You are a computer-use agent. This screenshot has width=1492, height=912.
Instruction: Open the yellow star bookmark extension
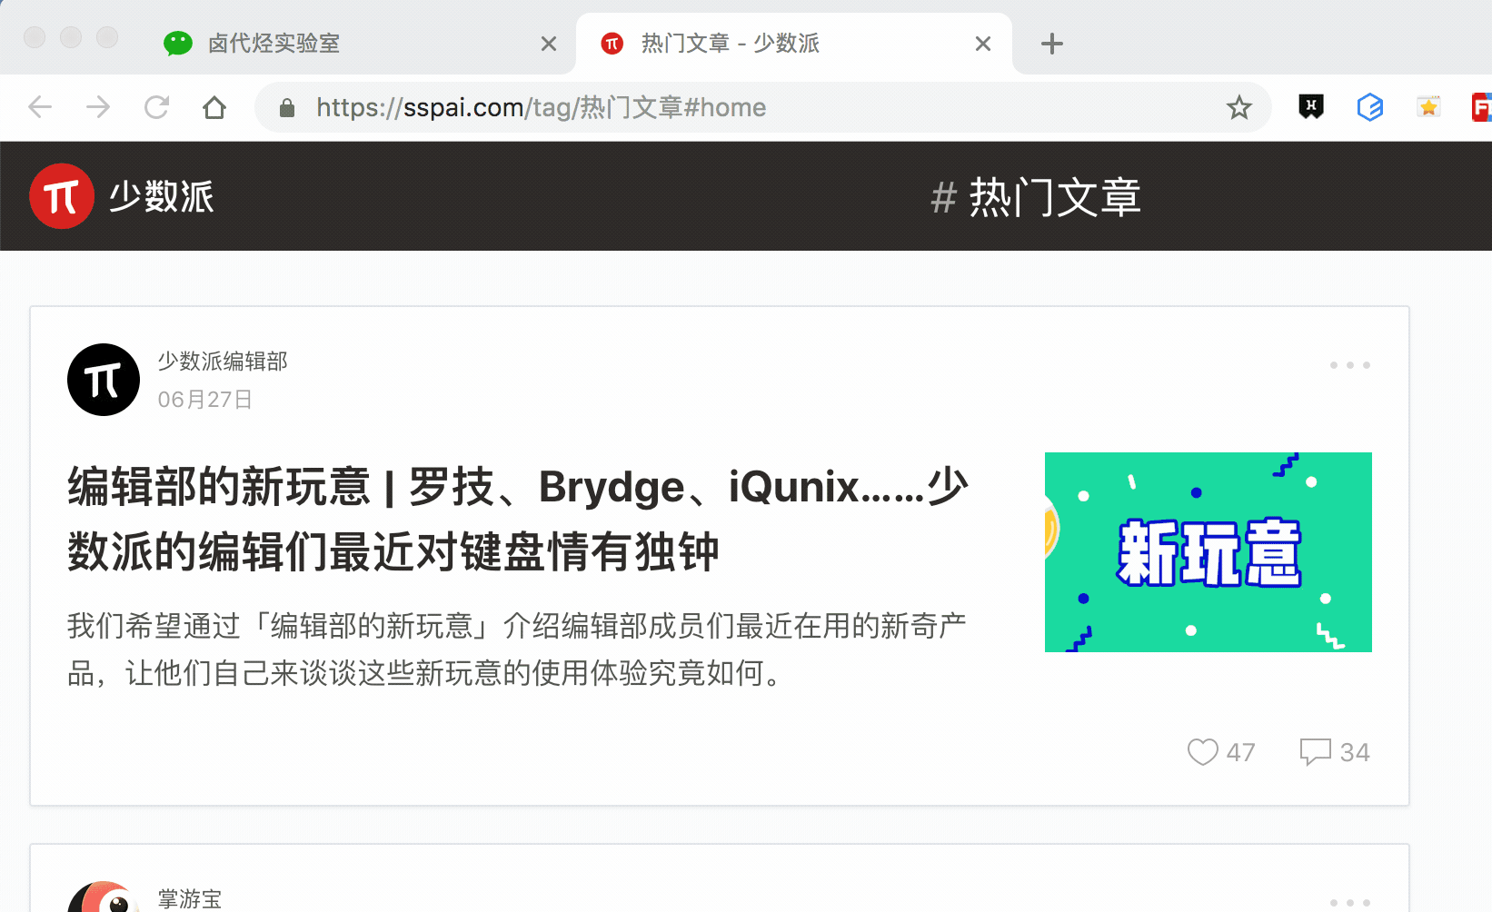coord(1428,107)
